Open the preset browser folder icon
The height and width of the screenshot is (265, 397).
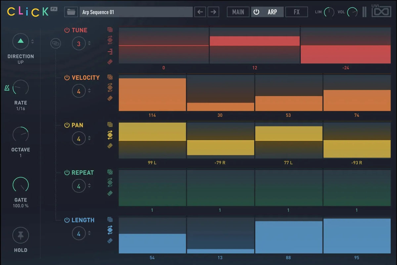coord(71,12)
